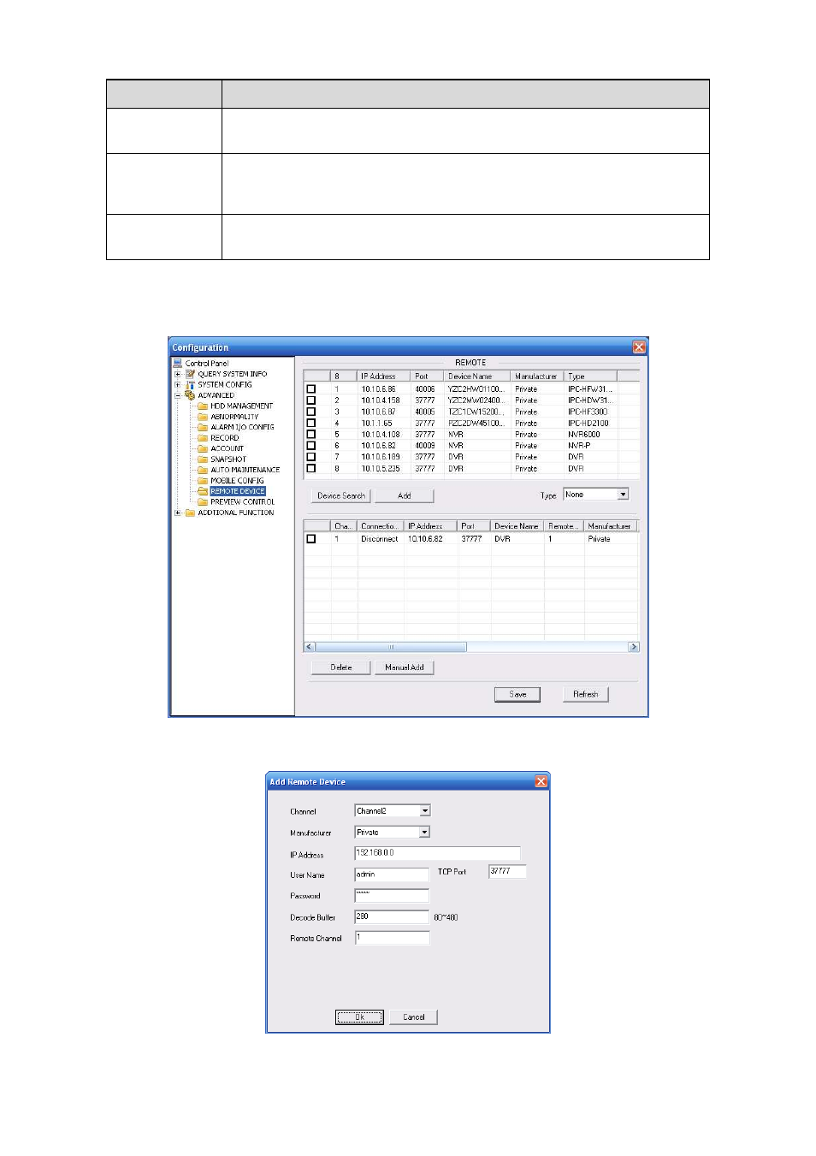Viewport: 816px width, 1156px height.
Task: Click the MOBILE CONFIG folder icon
Action: (203, 480)
